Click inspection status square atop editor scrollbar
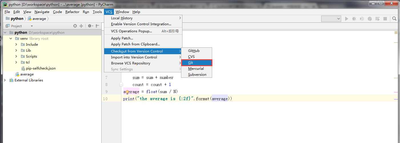This screenshot has width=400, height=143. 396,33
